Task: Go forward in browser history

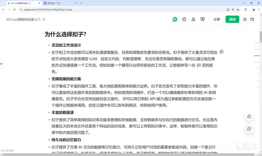Action: (9, 10)
